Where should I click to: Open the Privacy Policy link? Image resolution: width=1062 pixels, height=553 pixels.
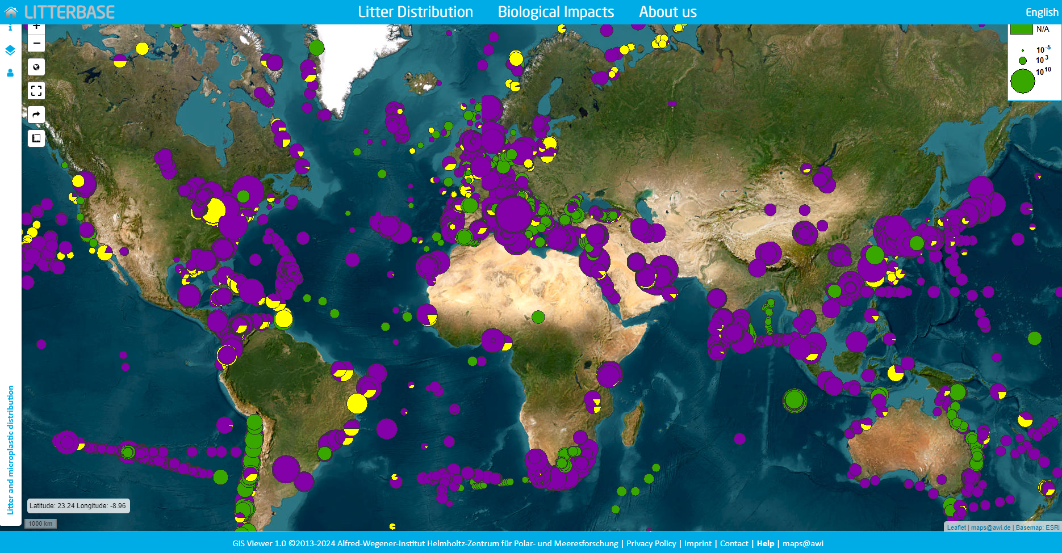pos(651,543)
